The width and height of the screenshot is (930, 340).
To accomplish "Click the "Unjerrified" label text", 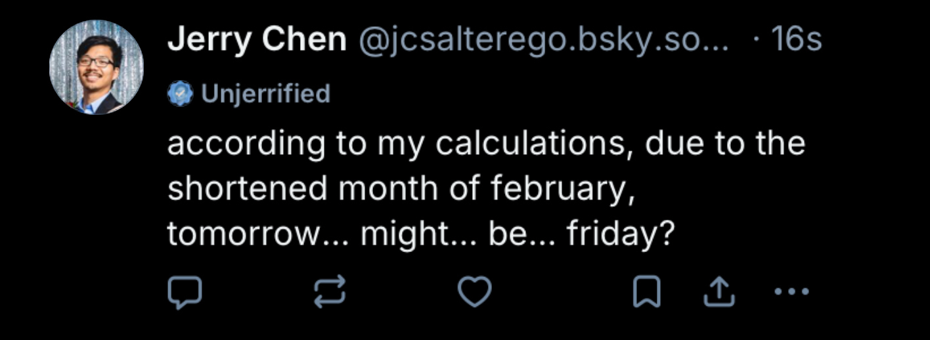I will [265, 94].
